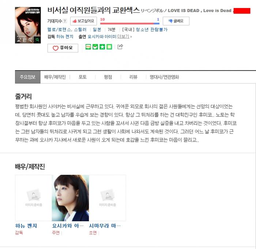Share to blog via the blog icon
Screen dimensions: 256x249
(88, 47)
